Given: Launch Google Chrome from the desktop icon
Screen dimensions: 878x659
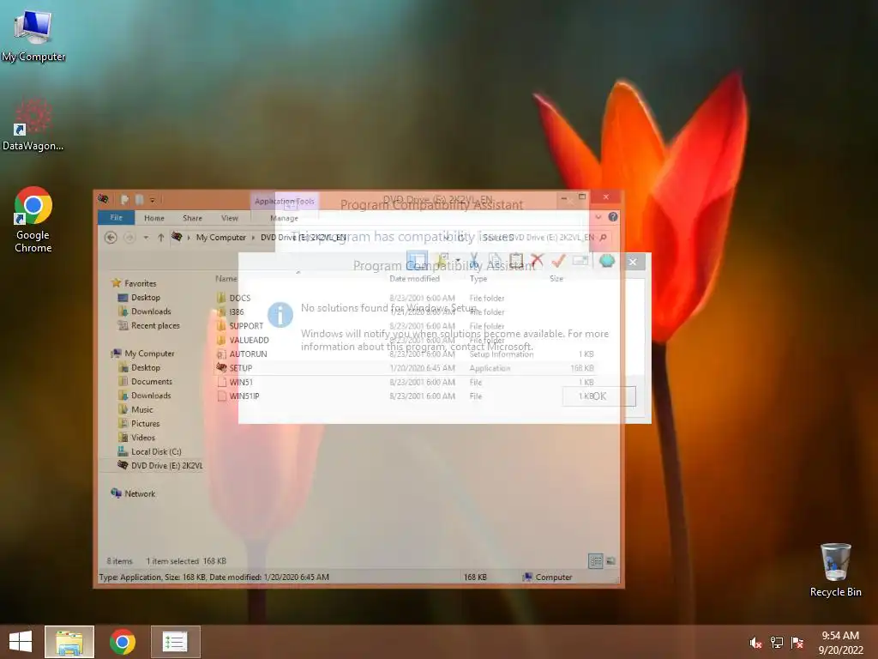Looking at the screenshot, I should coord(33,220).
